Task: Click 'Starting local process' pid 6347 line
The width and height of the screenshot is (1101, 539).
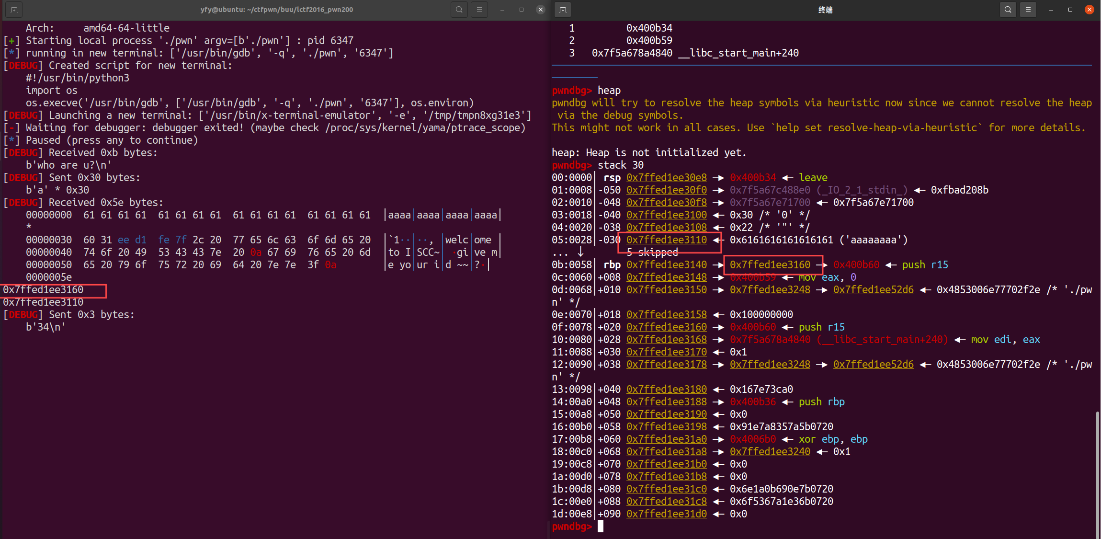Action: tap(178, 41)
